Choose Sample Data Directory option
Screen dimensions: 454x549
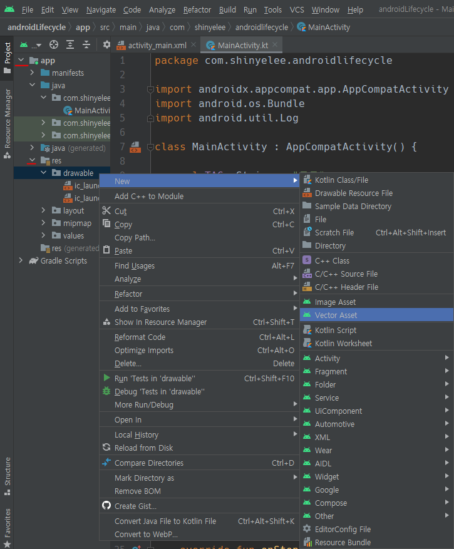pyautogui.click(x=376, y=206)
